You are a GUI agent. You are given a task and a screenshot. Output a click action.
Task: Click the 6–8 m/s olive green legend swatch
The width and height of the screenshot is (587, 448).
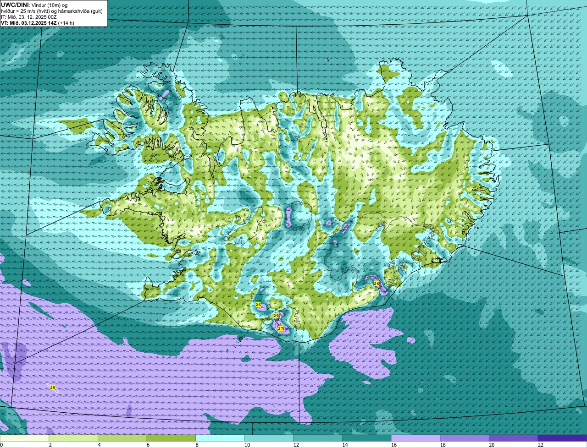point(171,438)
